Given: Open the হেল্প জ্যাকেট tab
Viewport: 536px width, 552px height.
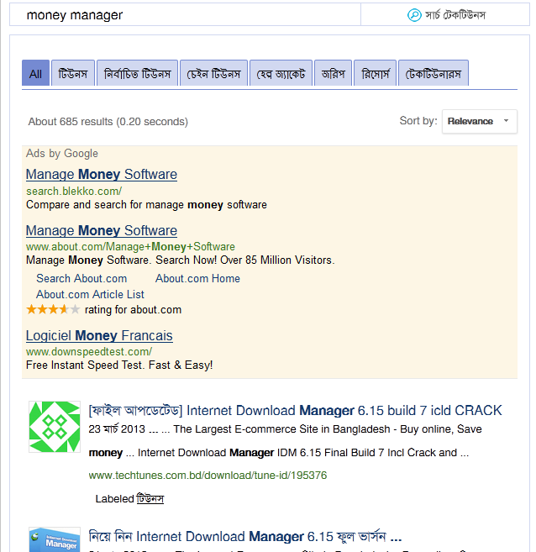Looking at the screenshot, I should click(281, 73).
